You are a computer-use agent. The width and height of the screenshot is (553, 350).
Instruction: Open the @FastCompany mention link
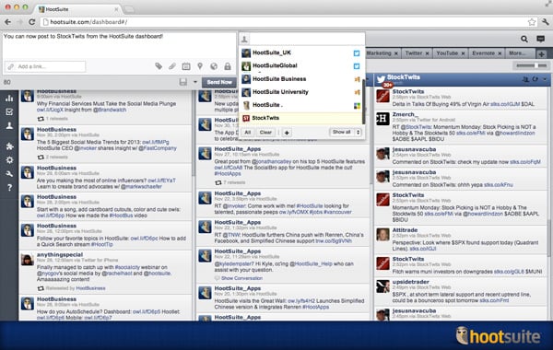pyautogui.click(x=158, y=148)
